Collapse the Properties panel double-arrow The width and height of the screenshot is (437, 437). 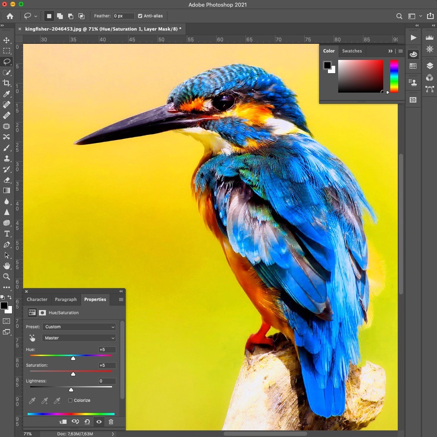pyautogui.click(x=121, y=291)
